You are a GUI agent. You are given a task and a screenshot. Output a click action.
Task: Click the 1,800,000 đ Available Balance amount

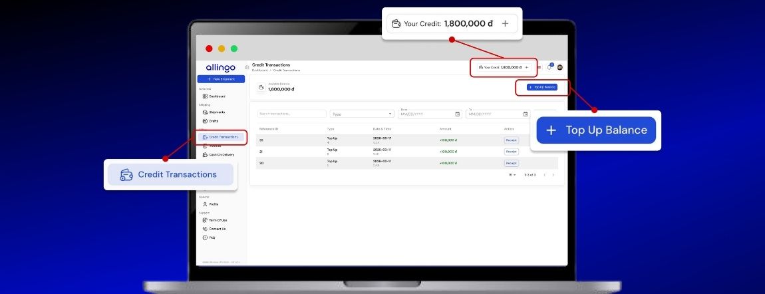point(281,89)
